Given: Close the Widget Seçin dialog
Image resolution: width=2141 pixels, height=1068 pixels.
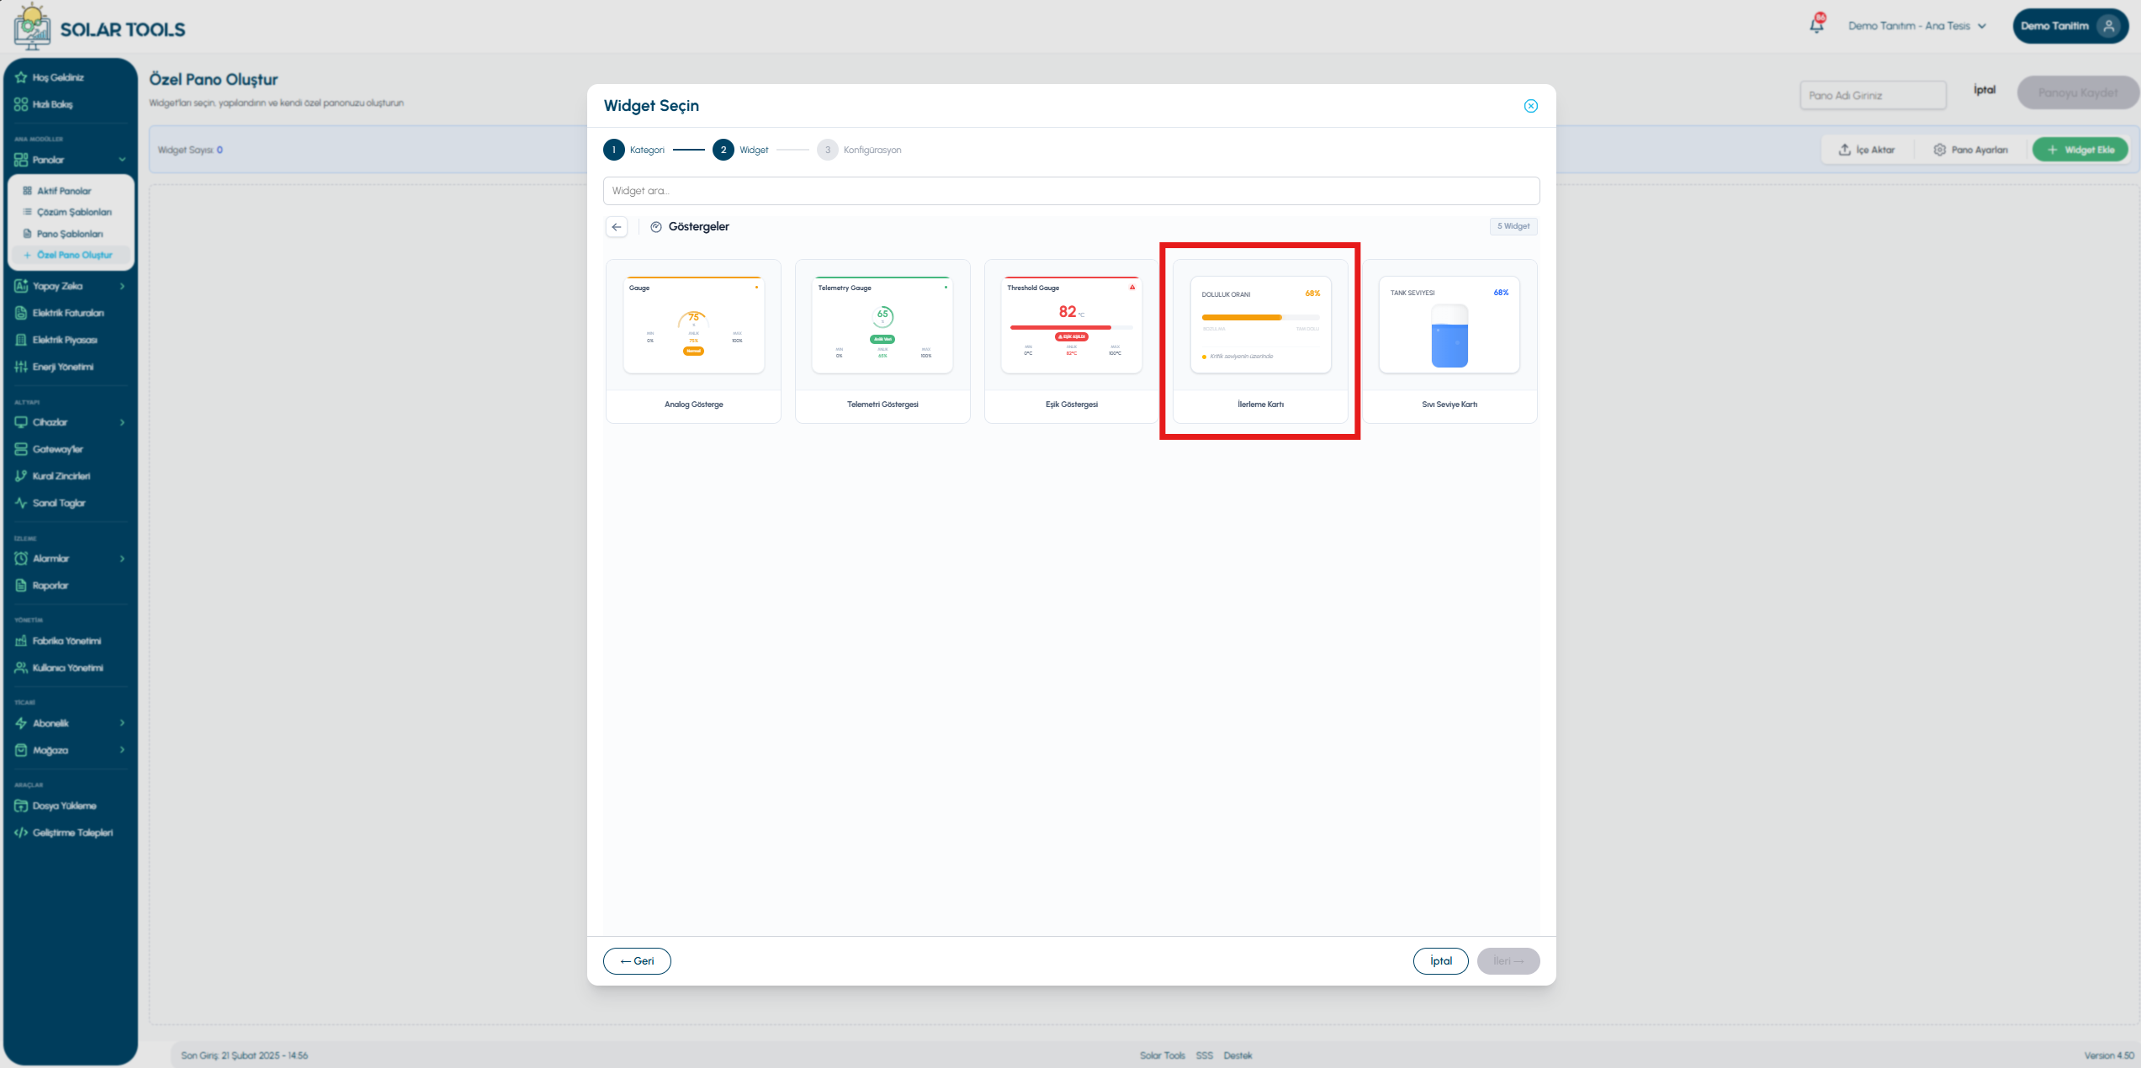Looking at the screenshot, I should tap(1530, 106).
